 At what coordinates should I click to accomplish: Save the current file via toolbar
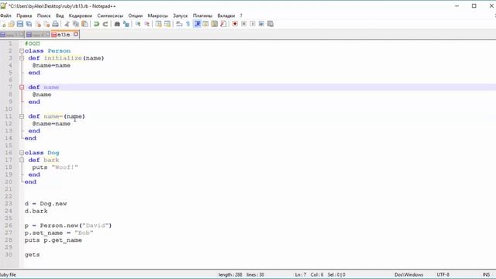pyautogui.click(x=20, y=24)
